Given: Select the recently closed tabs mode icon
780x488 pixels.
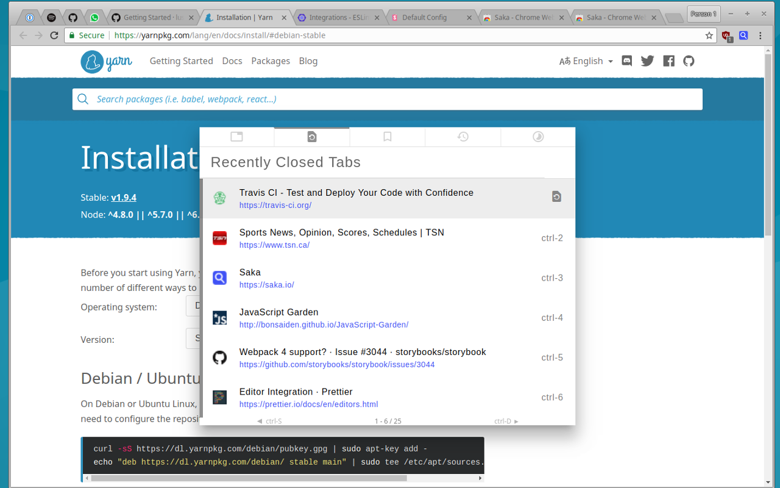Looking at the screenshot, I should coord(312,137).
